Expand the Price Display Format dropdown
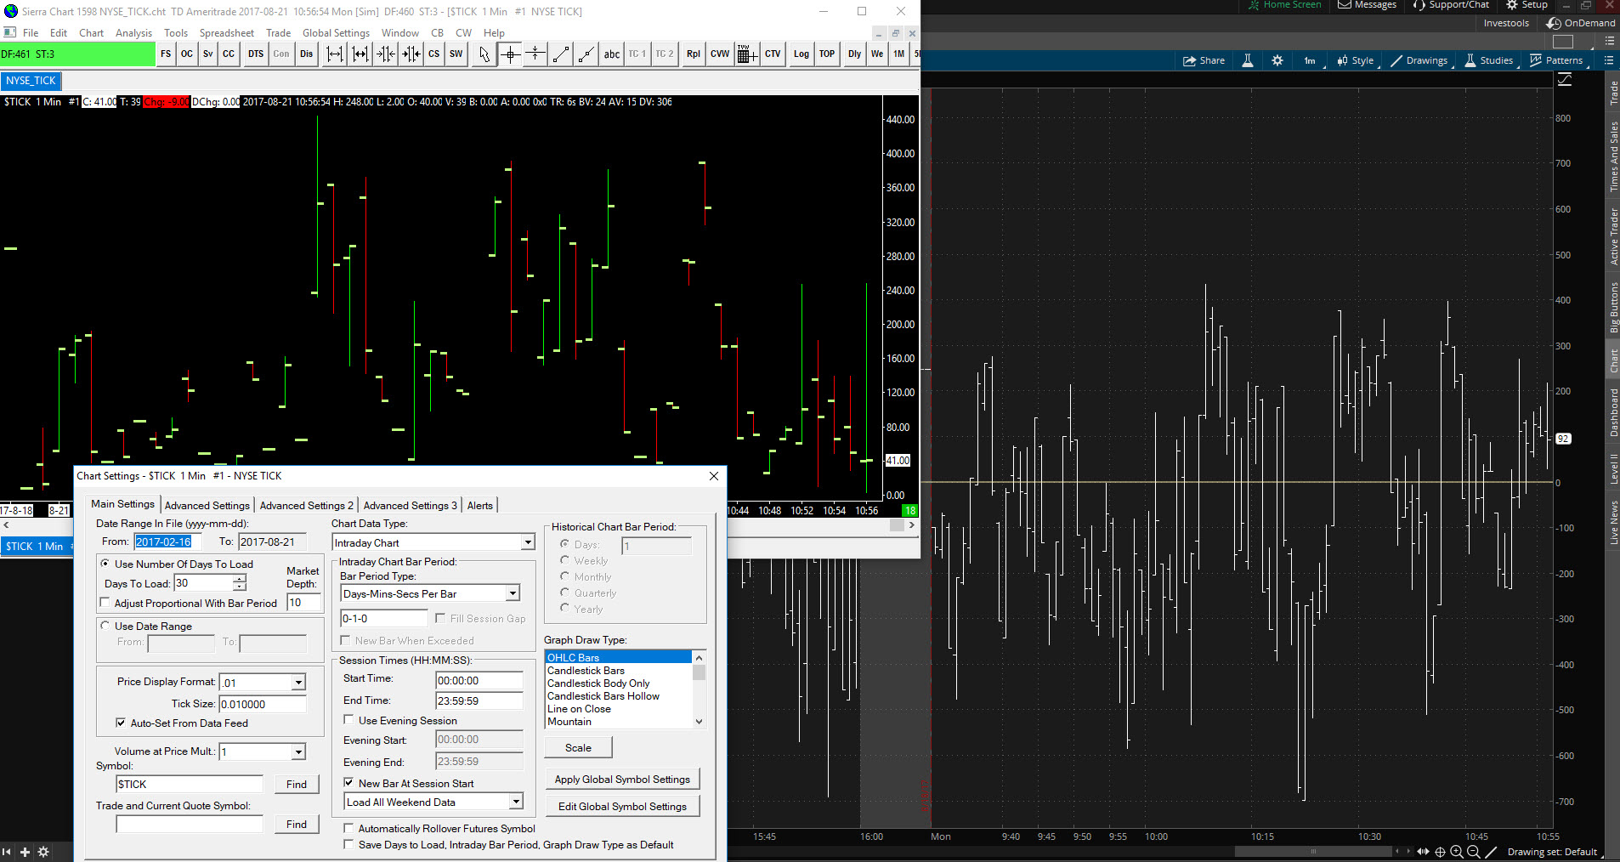The width and height of the screenshot is (1620, 862). pyautogui.click(x=298, y=683)
